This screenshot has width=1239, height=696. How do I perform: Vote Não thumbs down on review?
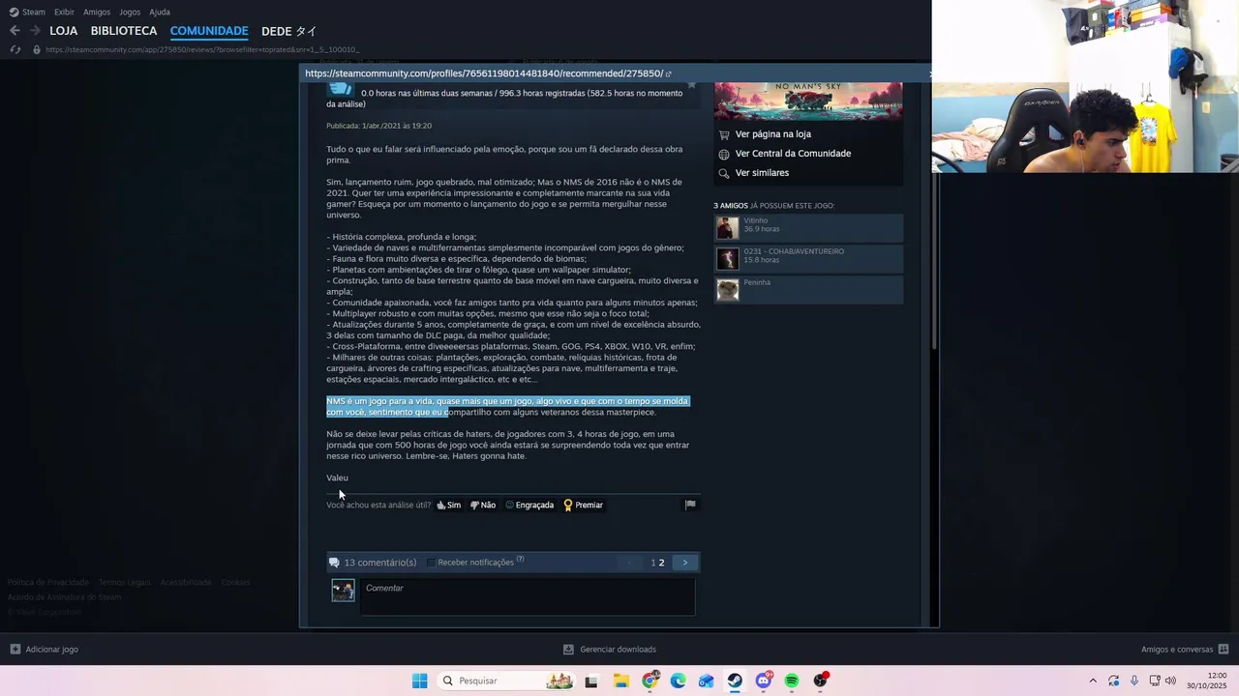tap(483, 505)
